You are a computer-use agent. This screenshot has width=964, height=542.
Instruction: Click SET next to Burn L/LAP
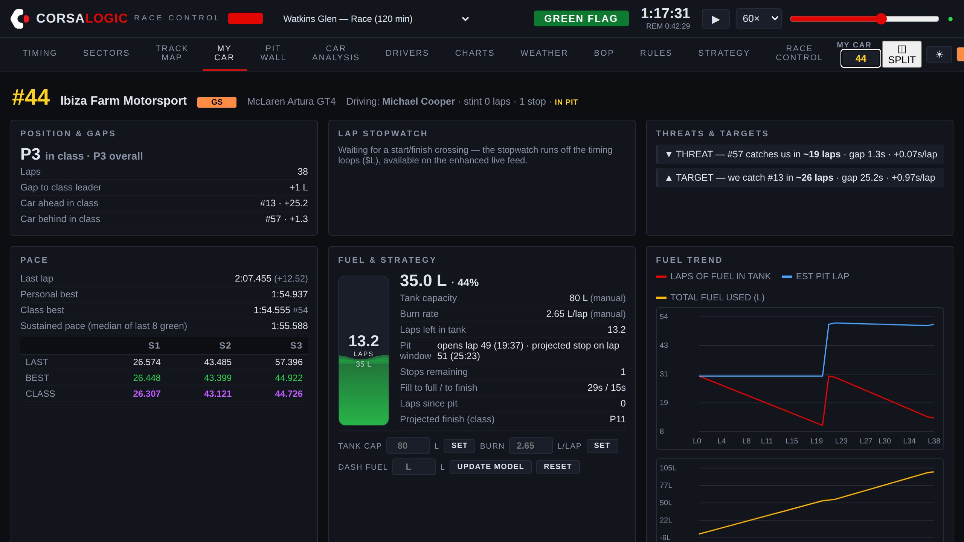click(602, 446)
